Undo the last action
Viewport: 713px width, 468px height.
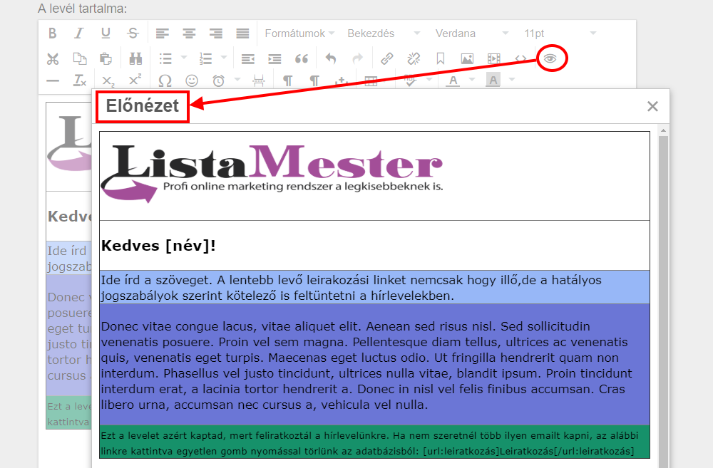pyautogui.click(x=331, y=58)
